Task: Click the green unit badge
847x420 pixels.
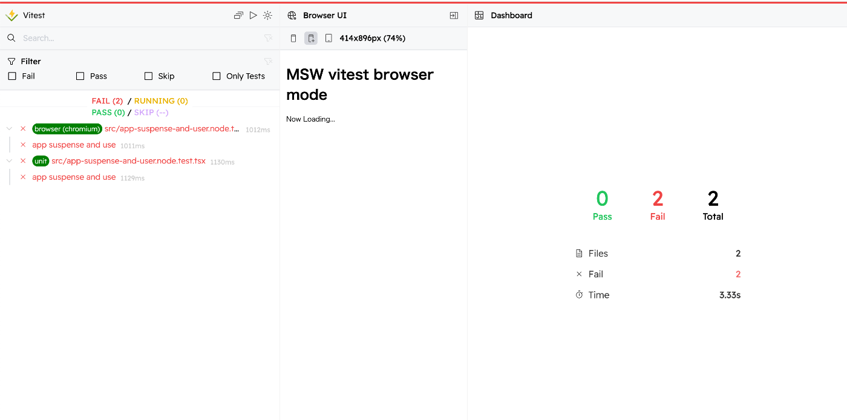Action: [x=41, y=161]
